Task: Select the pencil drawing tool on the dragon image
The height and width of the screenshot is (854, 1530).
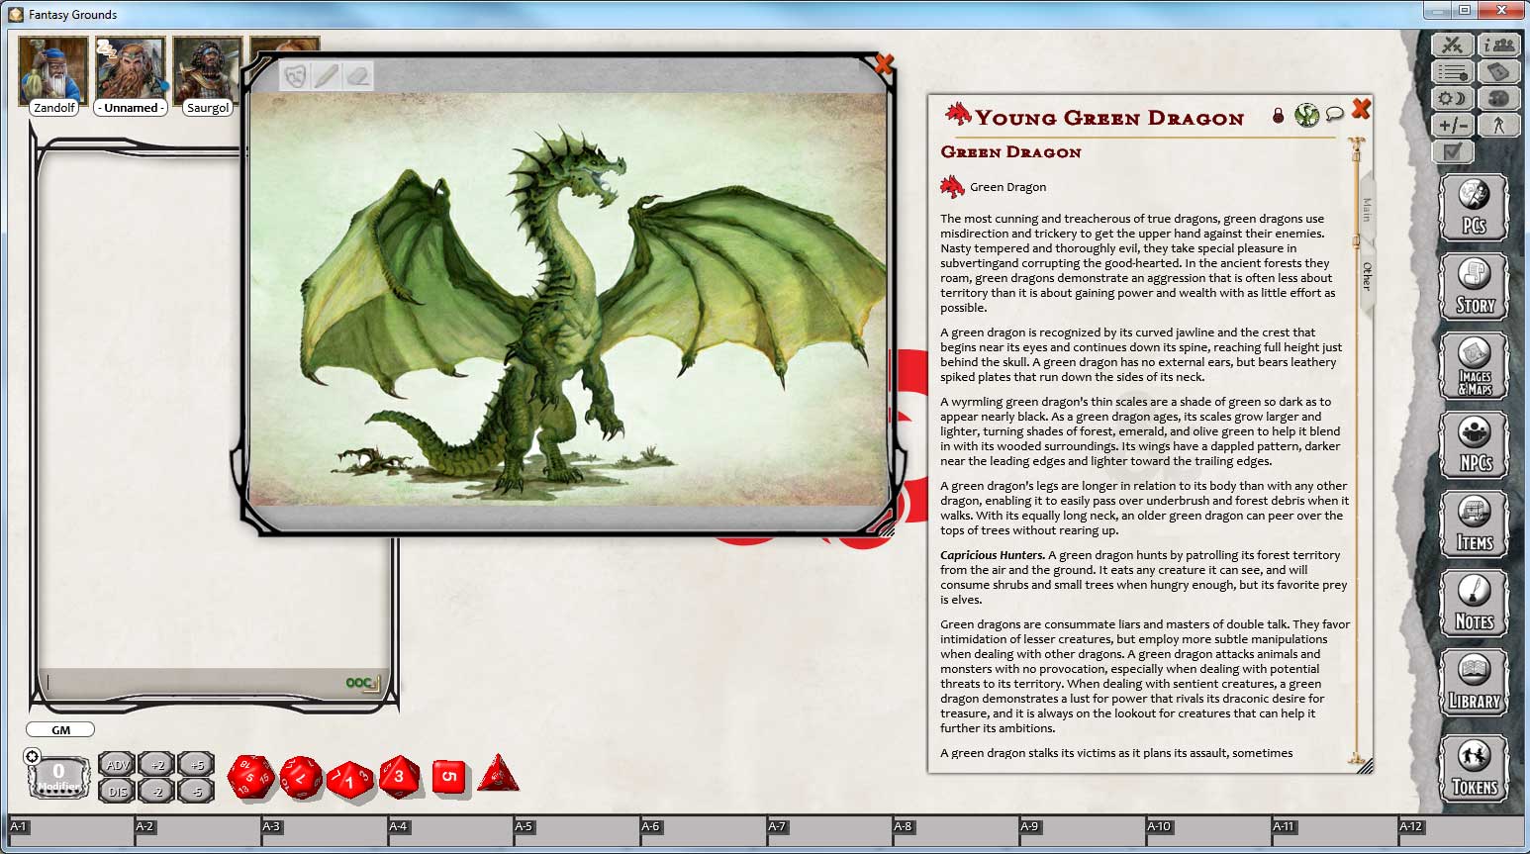Action: tap(326, 75)
